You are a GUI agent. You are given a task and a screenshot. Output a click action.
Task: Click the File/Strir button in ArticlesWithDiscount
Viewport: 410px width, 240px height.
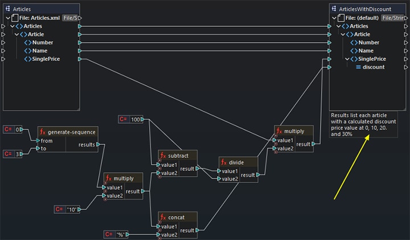[x=393, y=18]
